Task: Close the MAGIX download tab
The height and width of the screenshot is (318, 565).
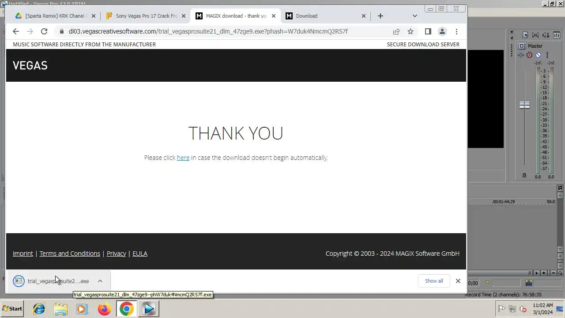Action: (274, 16)
